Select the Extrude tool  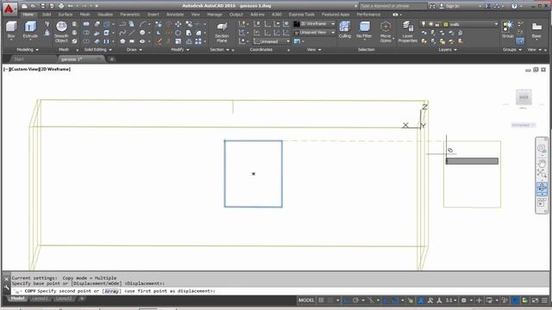tap(30, 29)
